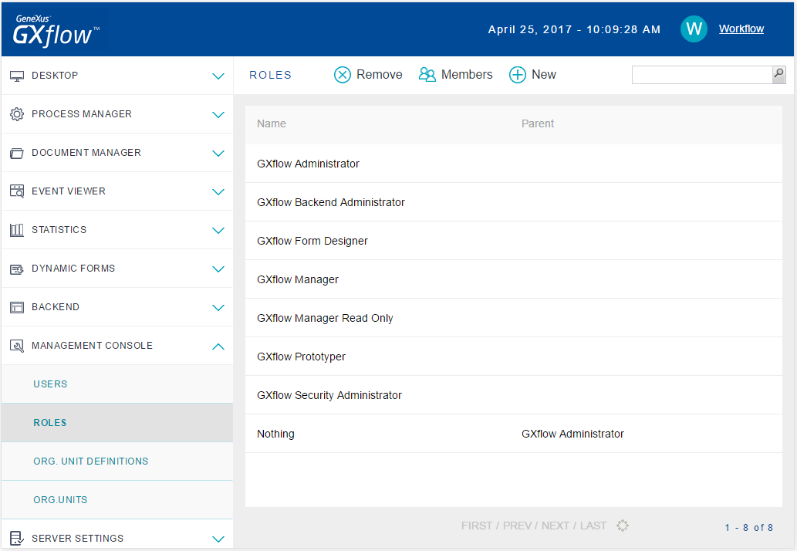Click the Statistics chart icon

pos(17,230)
